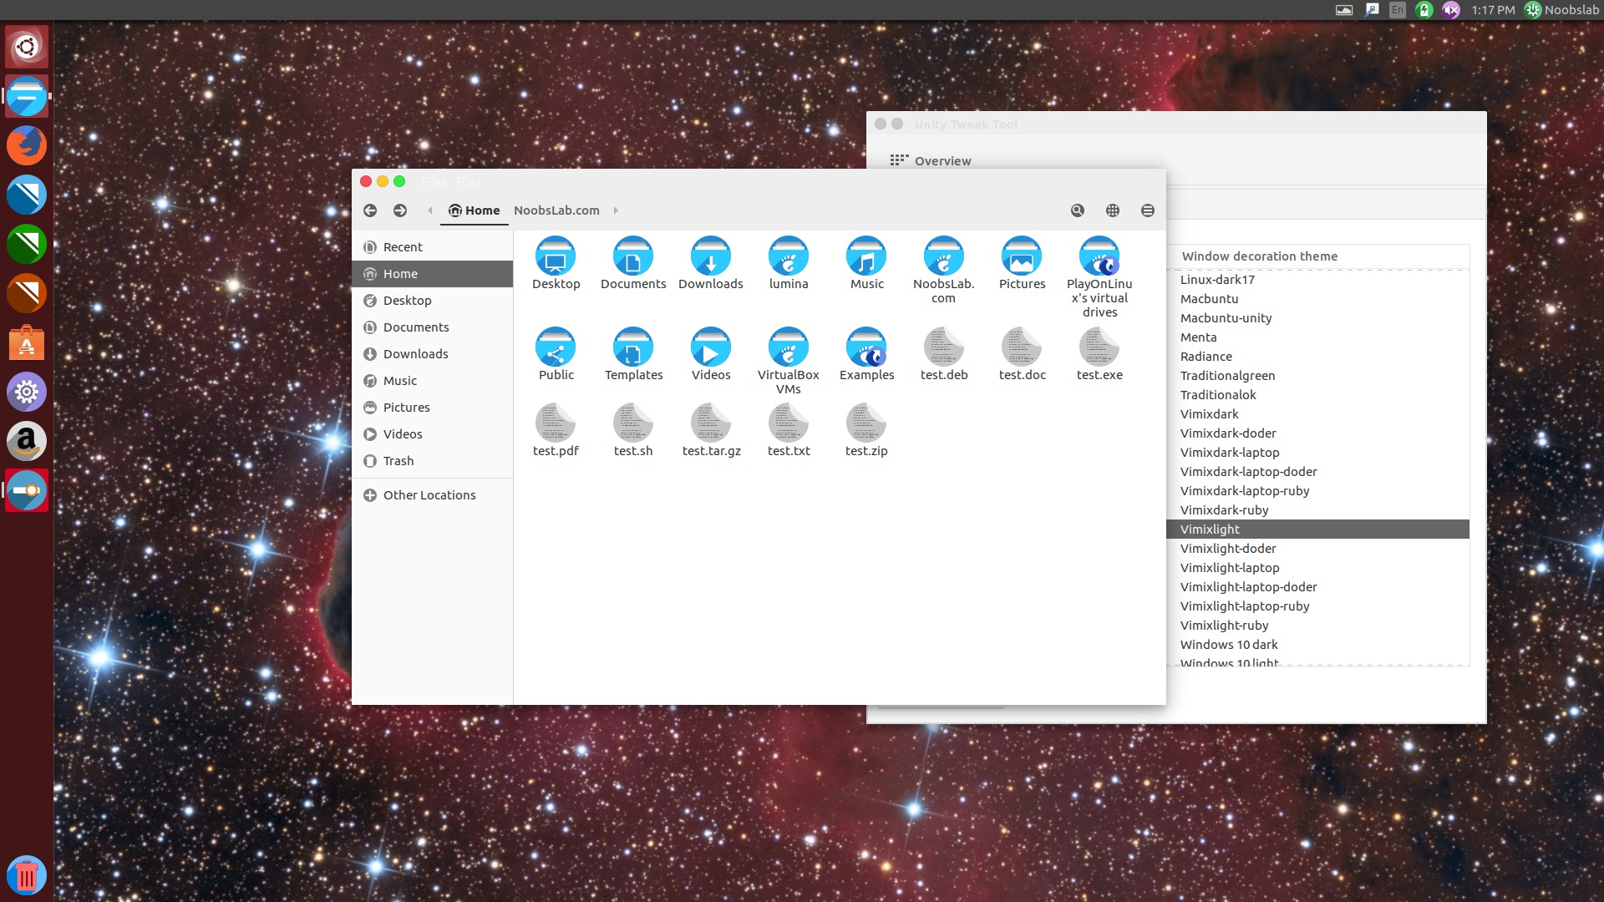
Task: Select the Windows 10 dark theme
Action: coord(1228,644)
